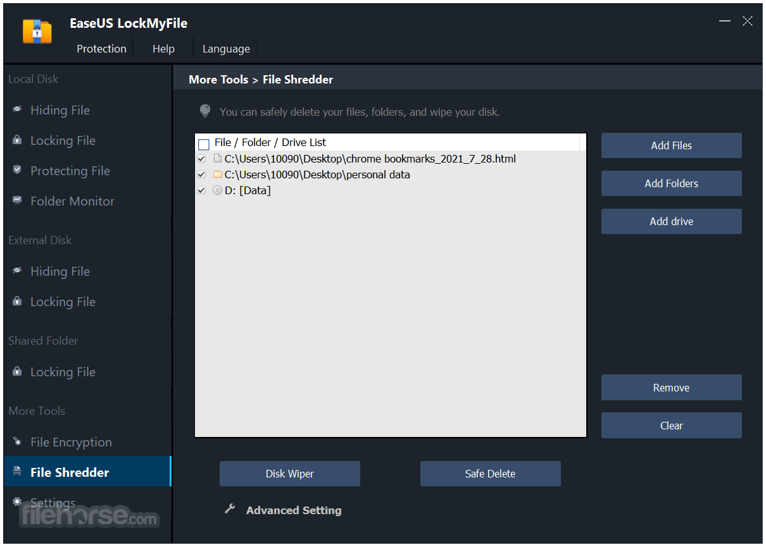Screen dimensions: 766x547
Task: Click the eye icon beside External Disk Hiding File
Action: 17,271
